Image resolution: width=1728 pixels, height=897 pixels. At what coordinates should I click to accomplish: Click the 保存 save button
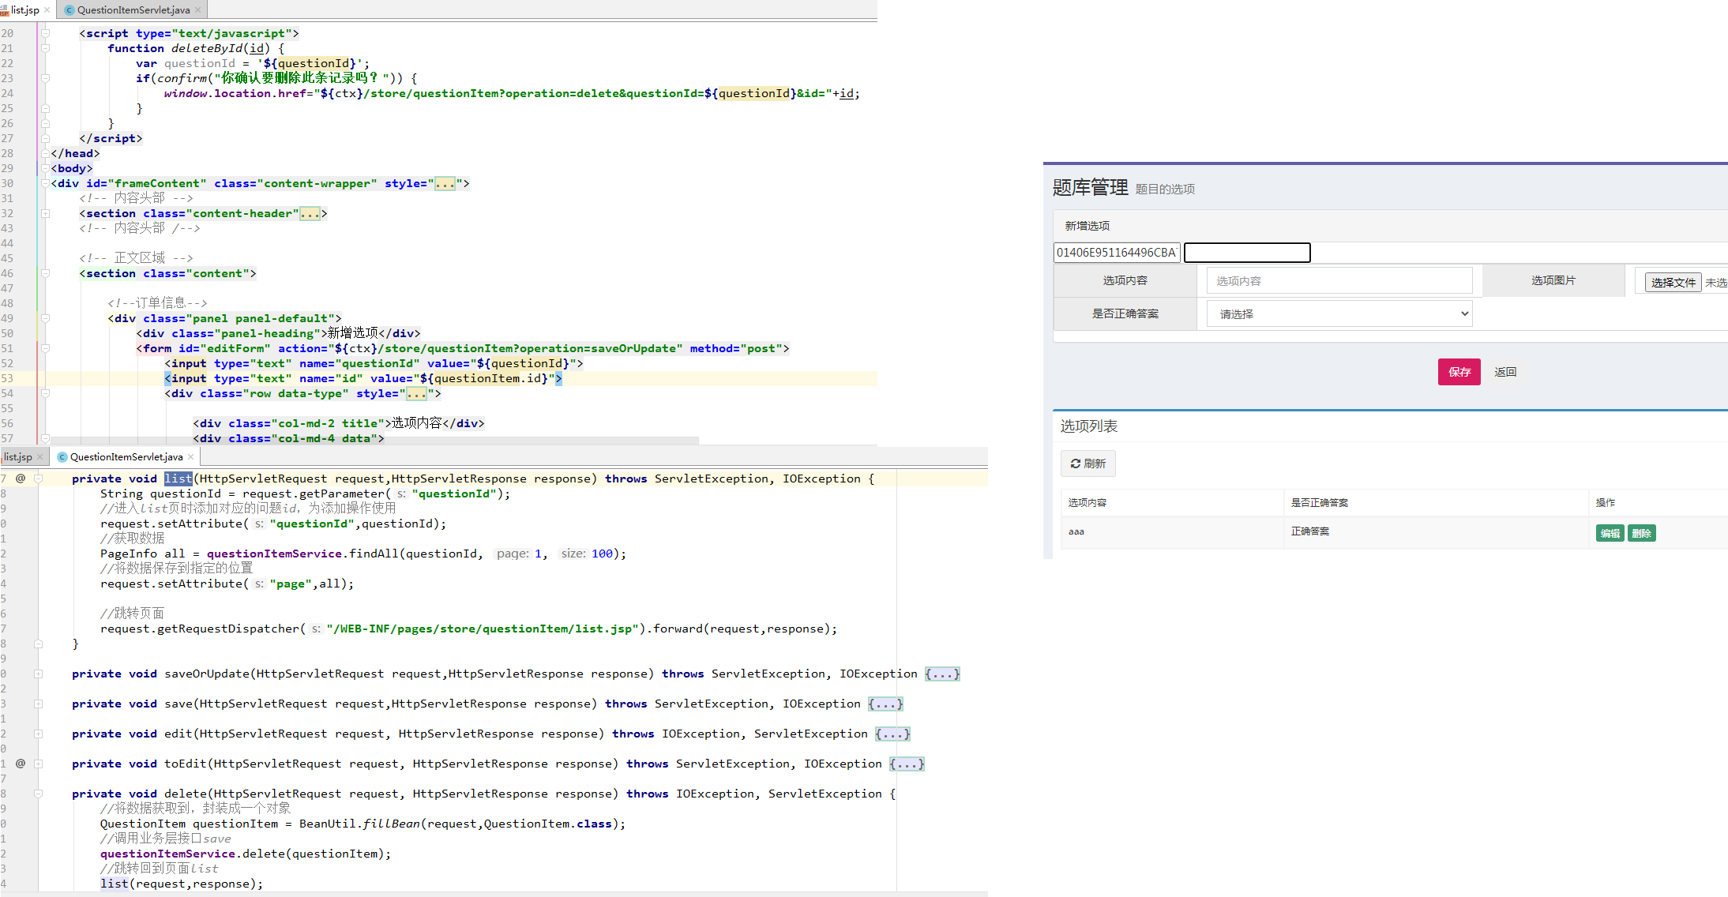1459,372
